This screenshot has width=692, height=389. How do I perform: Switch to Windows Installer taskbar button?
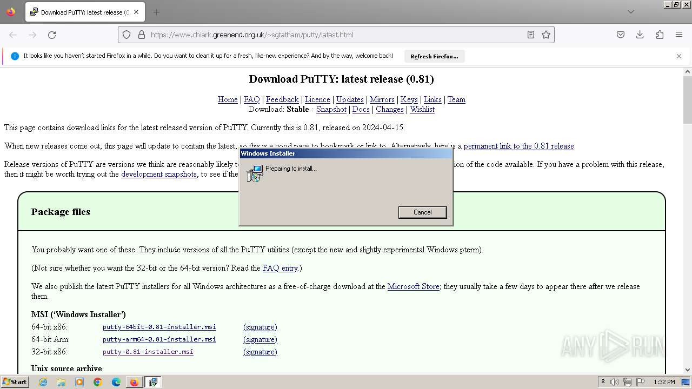153,382
